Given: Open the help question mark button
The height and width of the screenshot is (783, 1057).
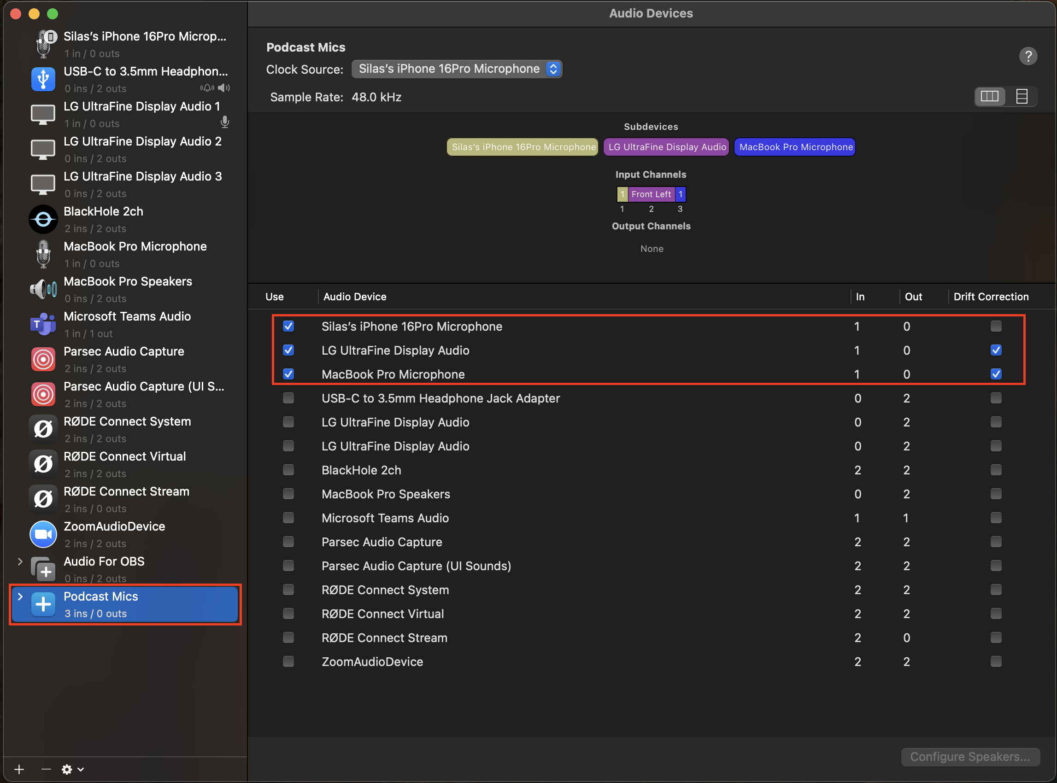Looking at the screenshot, I should click(x=1028, y=56).
